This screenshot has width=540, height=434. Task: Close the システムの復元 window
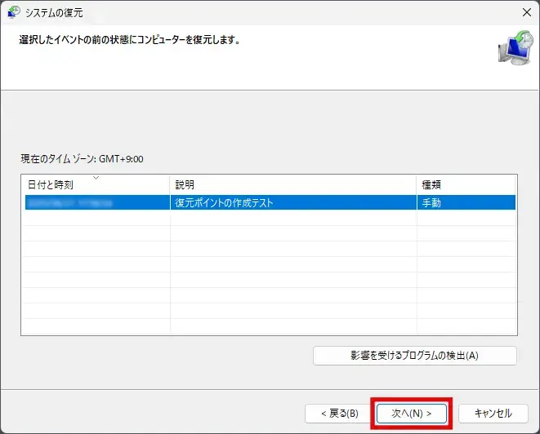pos(527,12)
